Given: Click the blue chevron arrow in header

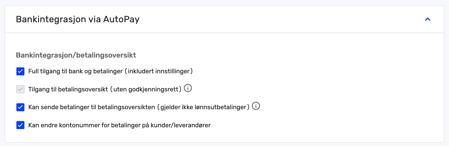Looking at the screenshot, I should point(428,19).
